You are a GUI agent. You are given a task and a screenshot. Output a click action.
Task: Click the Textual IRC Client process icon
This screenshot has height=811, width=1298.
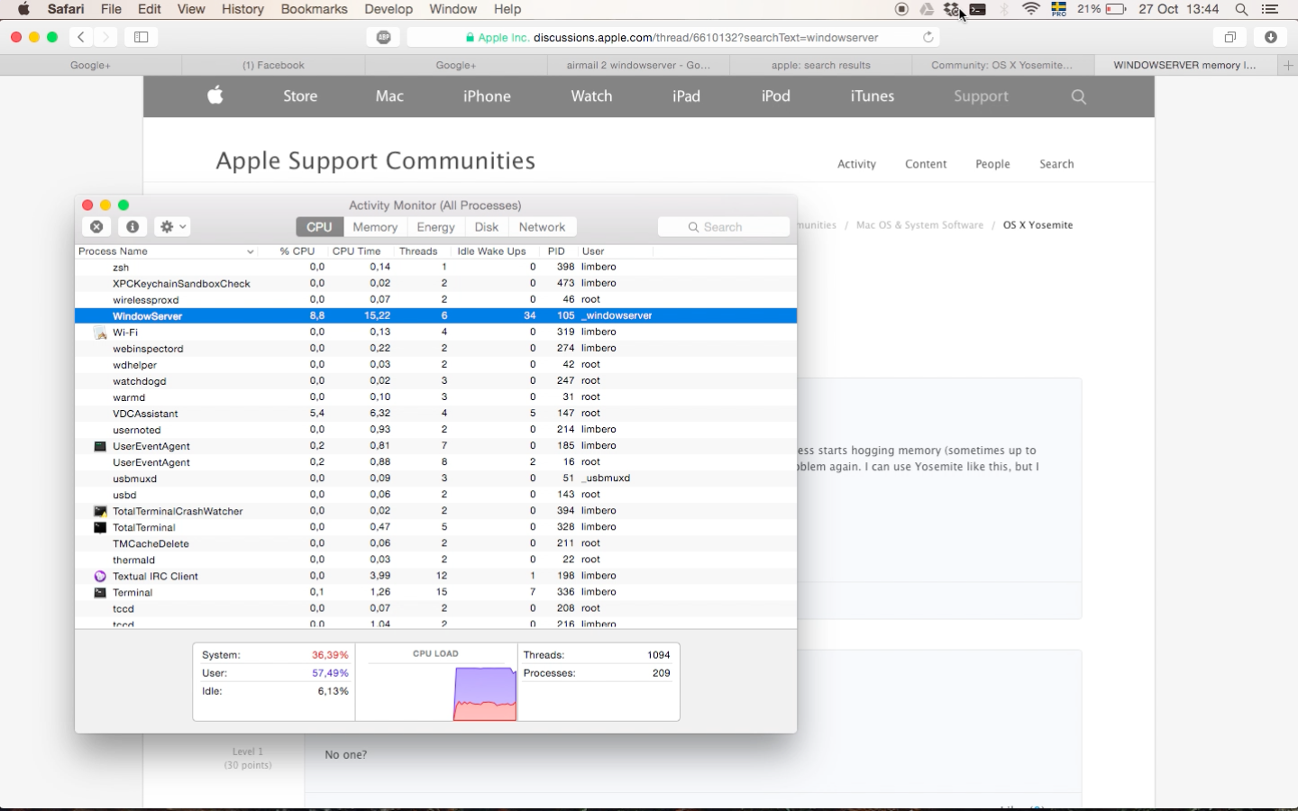click(x=100, y=576)
